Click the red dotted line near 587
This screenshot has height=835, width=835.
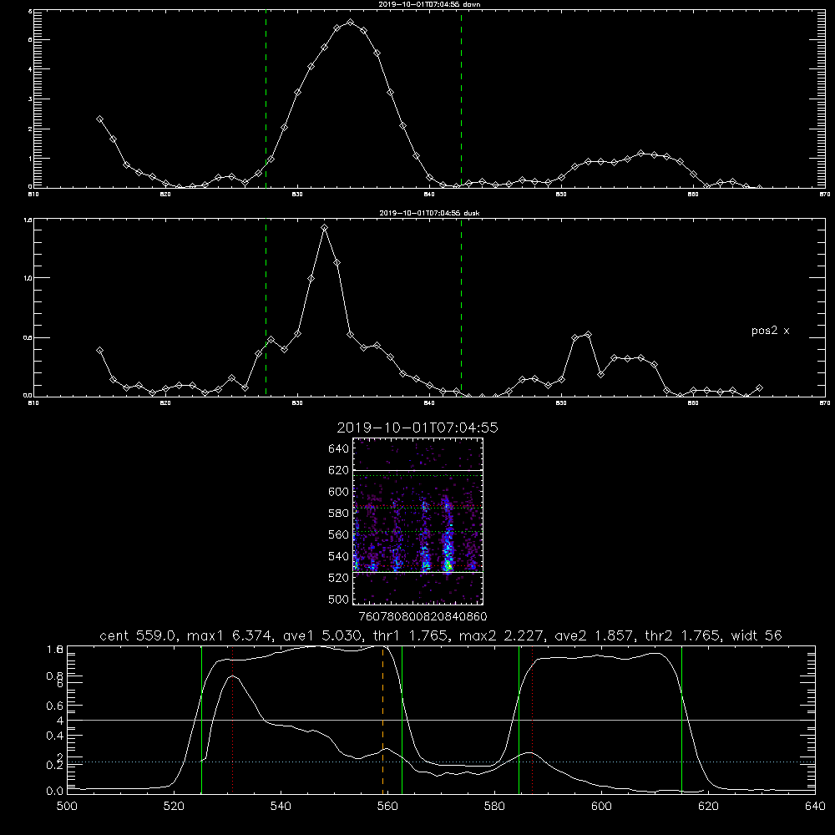[532, 720]
